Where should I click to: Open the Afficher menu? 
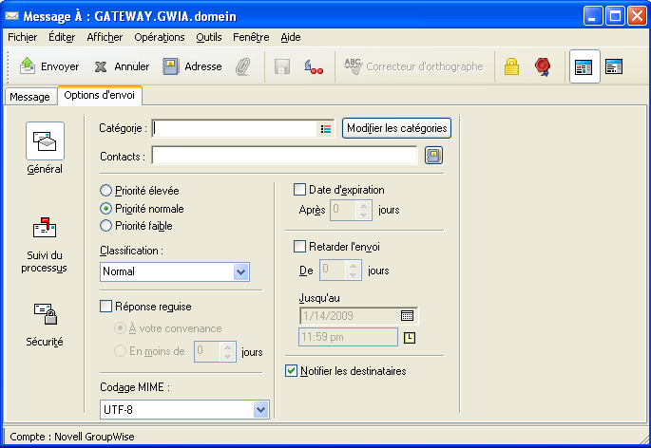[105, 37]
